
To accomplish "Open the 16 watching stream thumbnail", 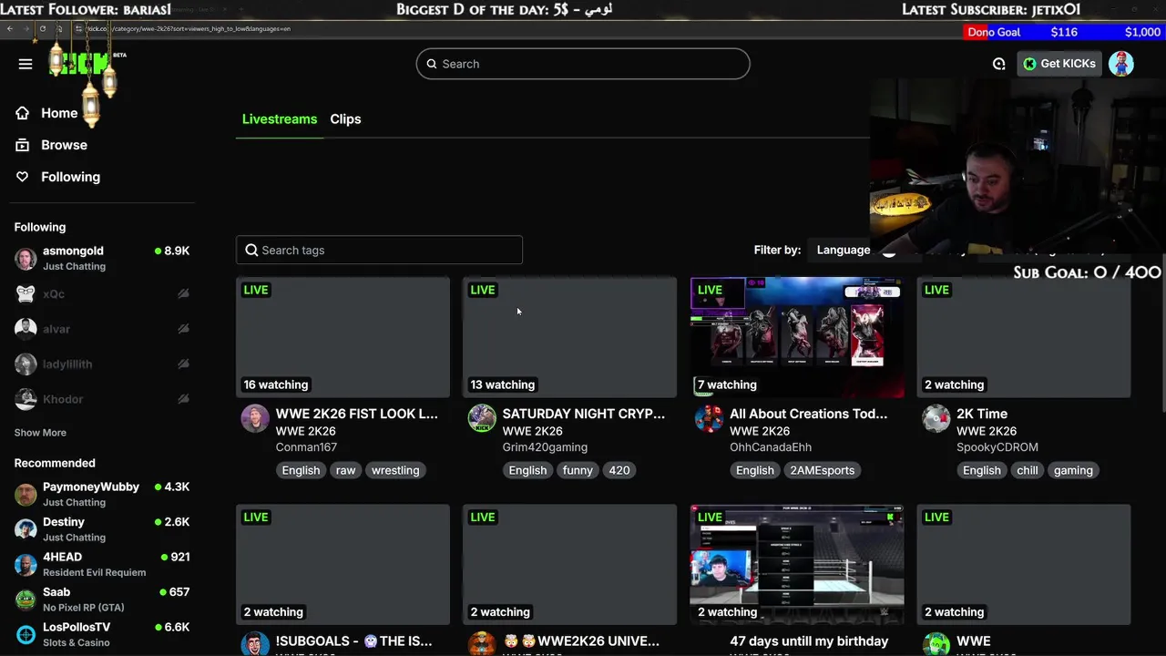I will 343,337.
